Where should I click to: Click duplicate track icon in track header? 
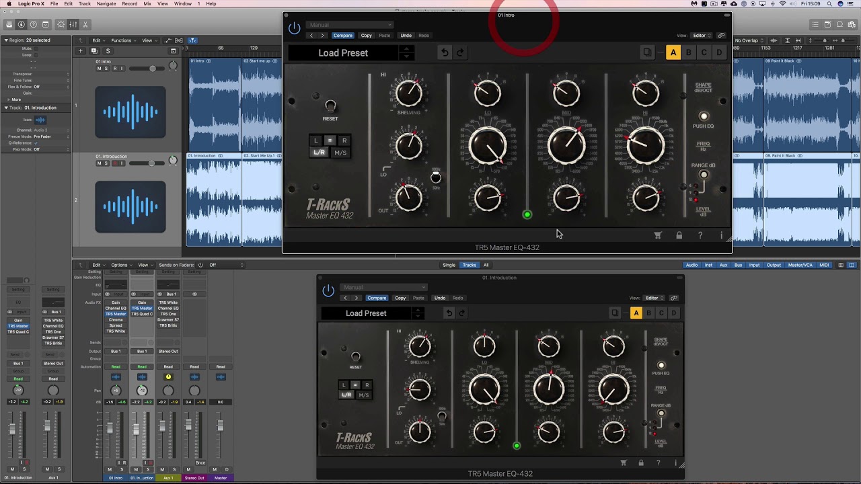click(94, 51)
